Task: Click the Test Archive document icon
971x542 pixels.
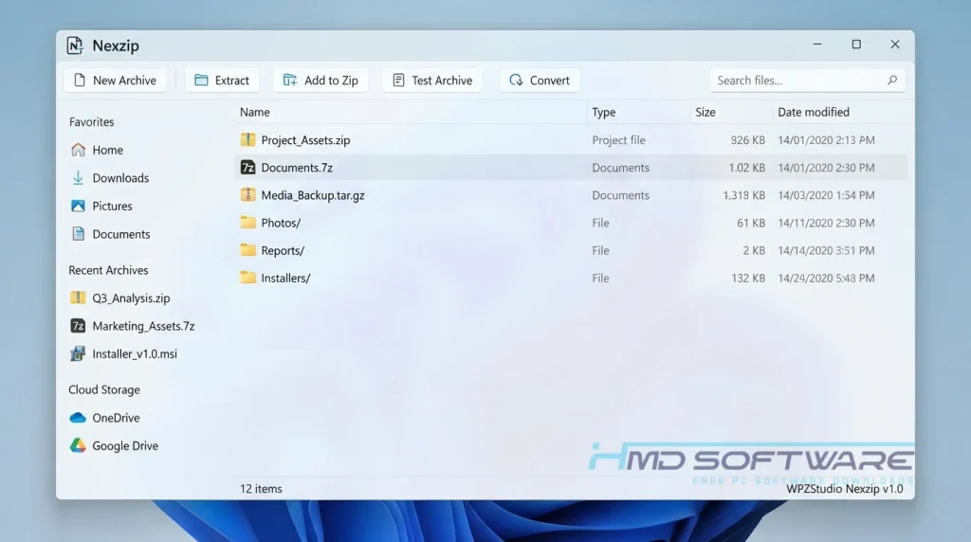Action: coord(398,80)
